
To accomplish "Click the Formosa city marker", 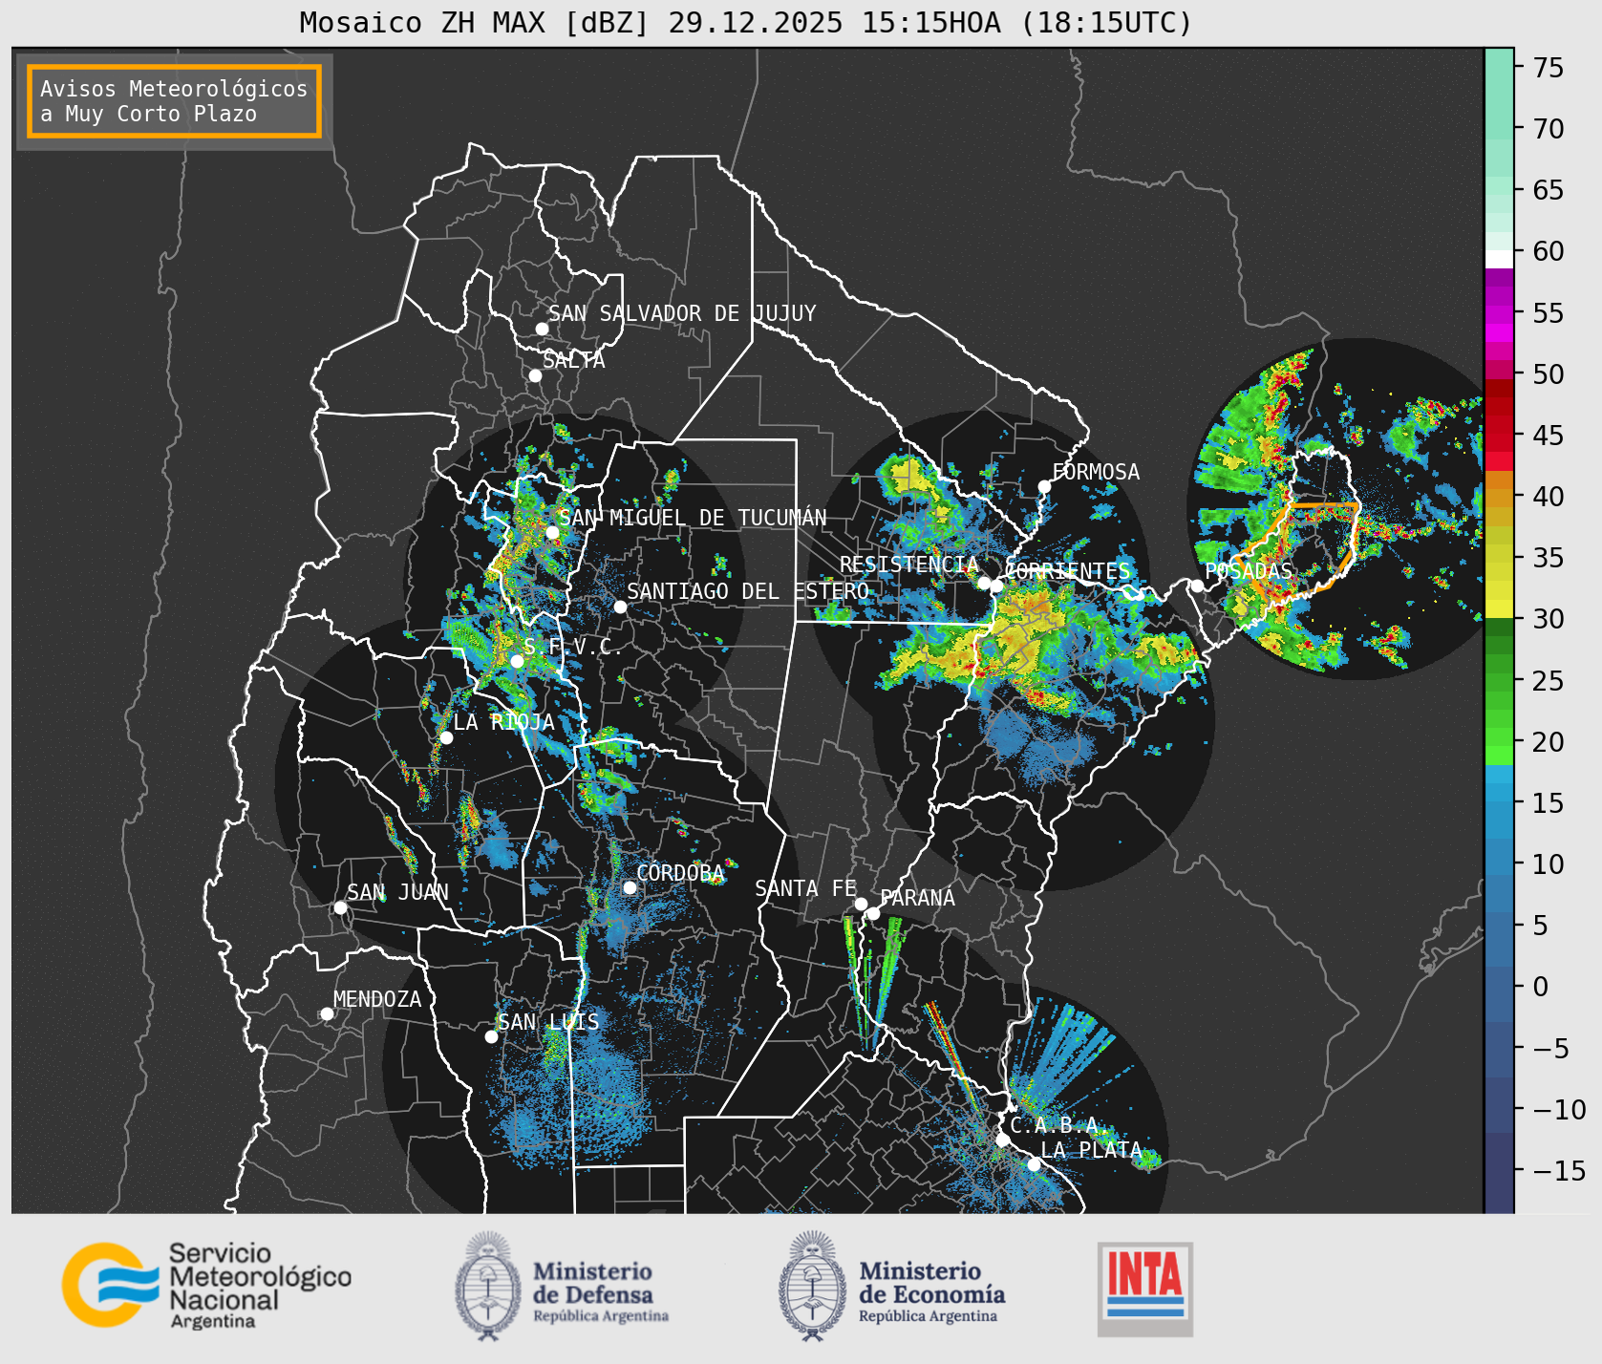I will [x=1044, y=486].
